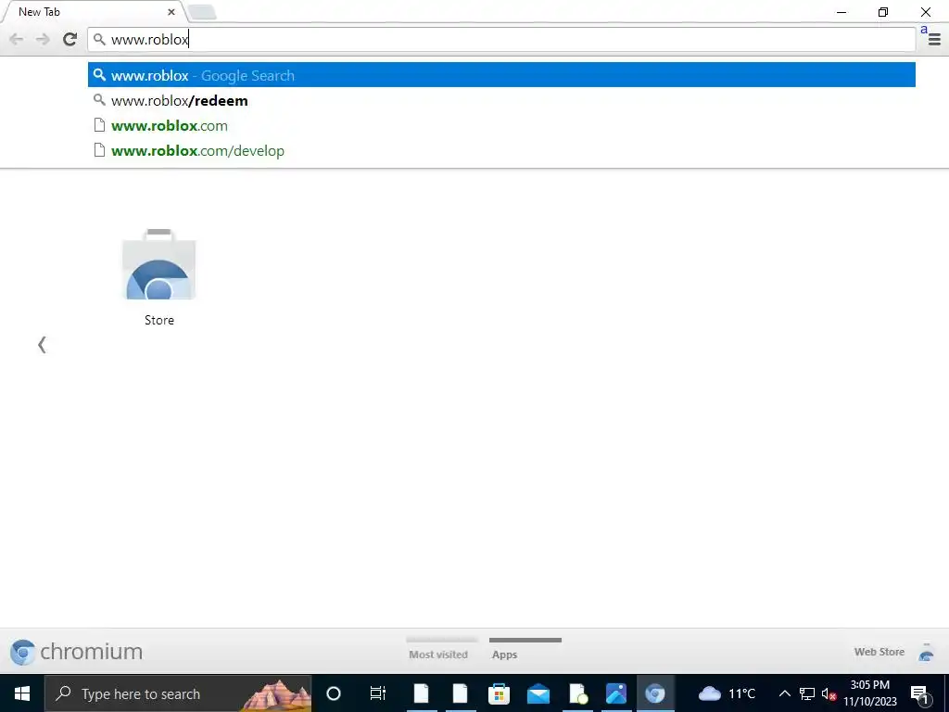Screen dimensions: 949x712
Task: Switch to the Most visited section
Action: [438, 649]
